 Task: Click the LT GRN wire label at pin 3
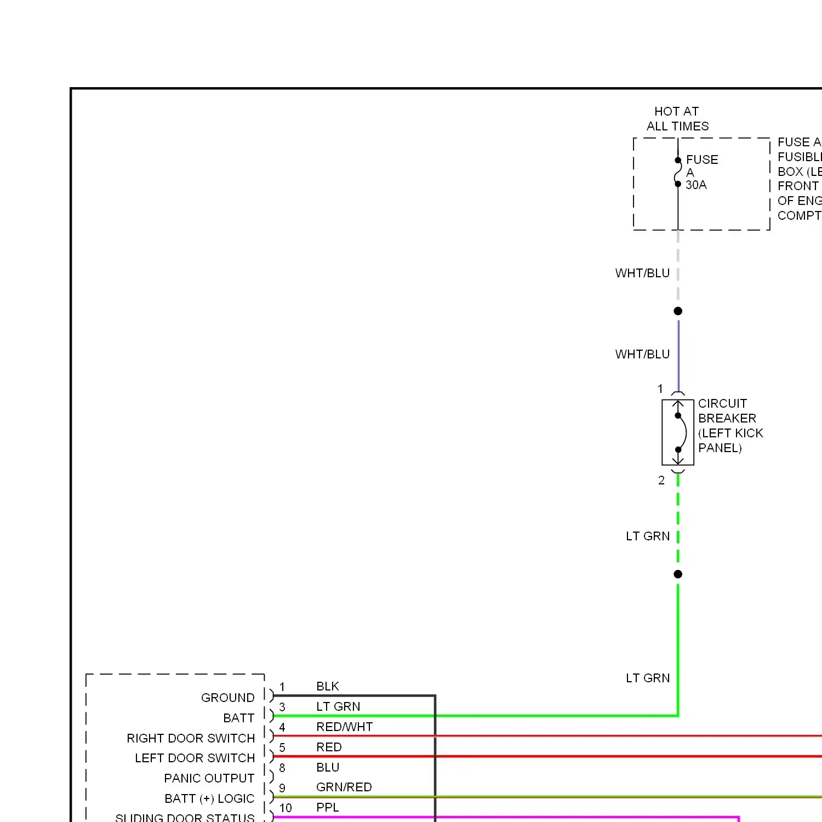tap(338, 706)
